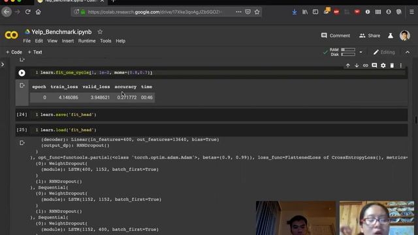Switch mode via the Editing button
Viewport: 418px width, 235px height.
pos(384,52)
